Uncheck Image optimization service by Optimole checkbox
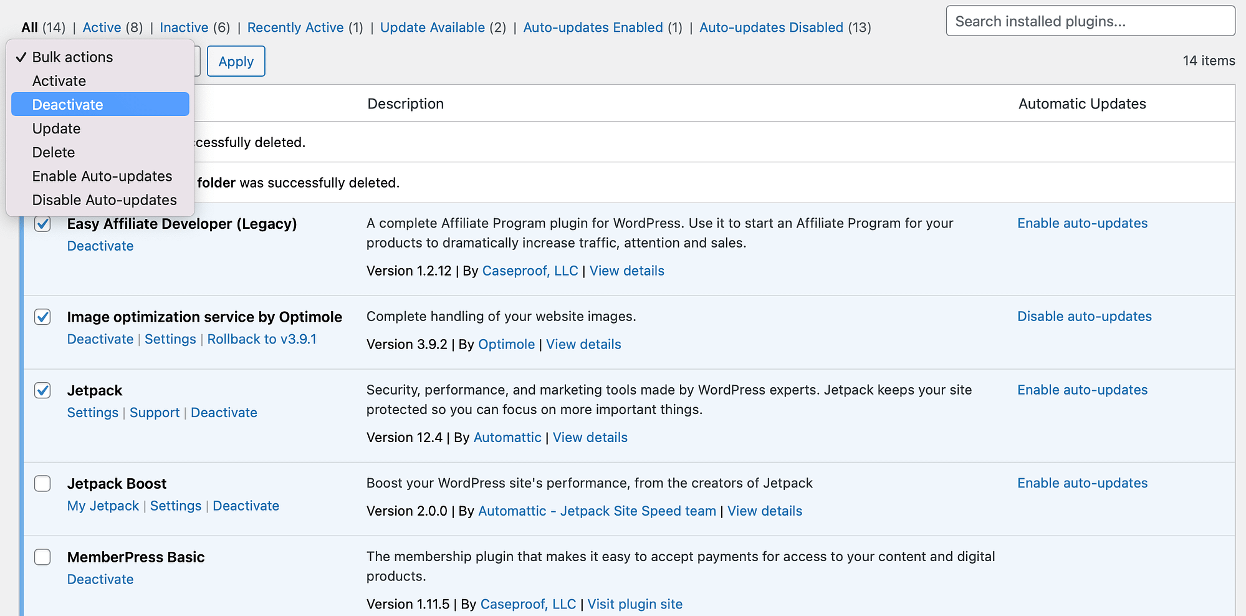1246x616 pixels. [42, 317]
